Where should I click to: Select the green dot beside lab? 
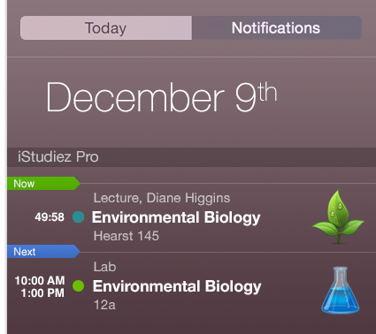click(79, 286)
